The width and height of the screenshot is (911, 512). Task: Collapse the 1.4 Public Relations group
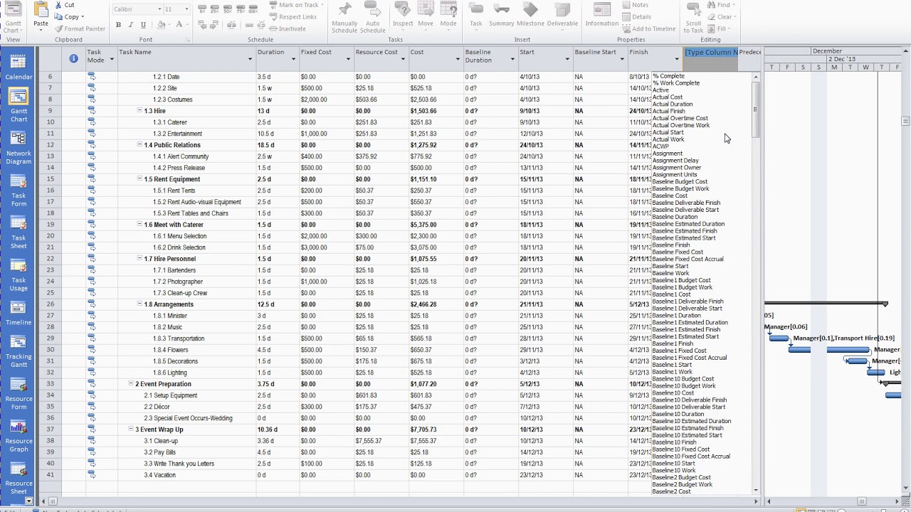point(139,145)
